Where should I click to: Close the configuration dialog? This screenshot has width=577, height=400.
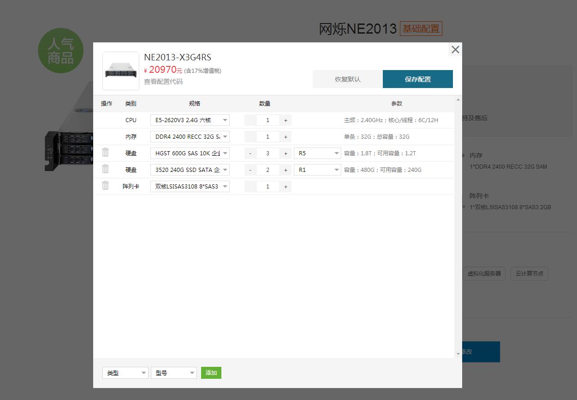455,50
